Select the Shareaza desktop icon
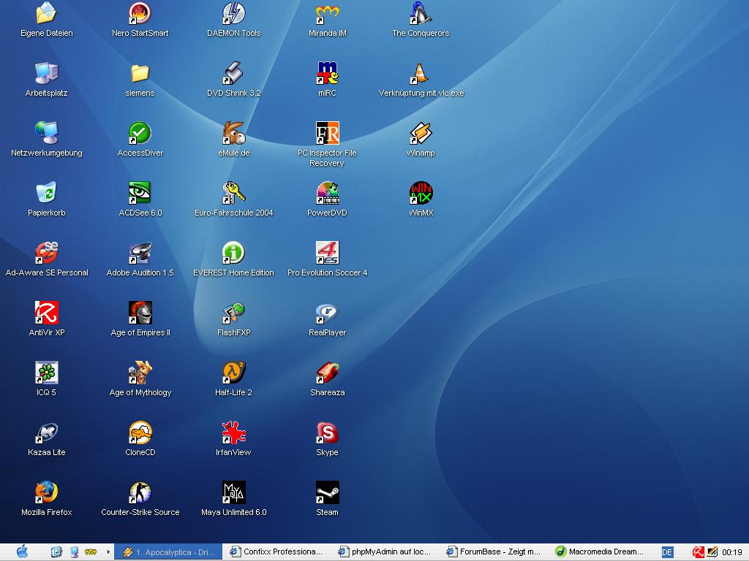Screen dimensions: 749x561 pyautogui.click(x=327, y=373)
